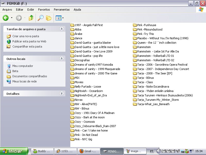
Task: Go up one folder level
Action: point(31,18)
